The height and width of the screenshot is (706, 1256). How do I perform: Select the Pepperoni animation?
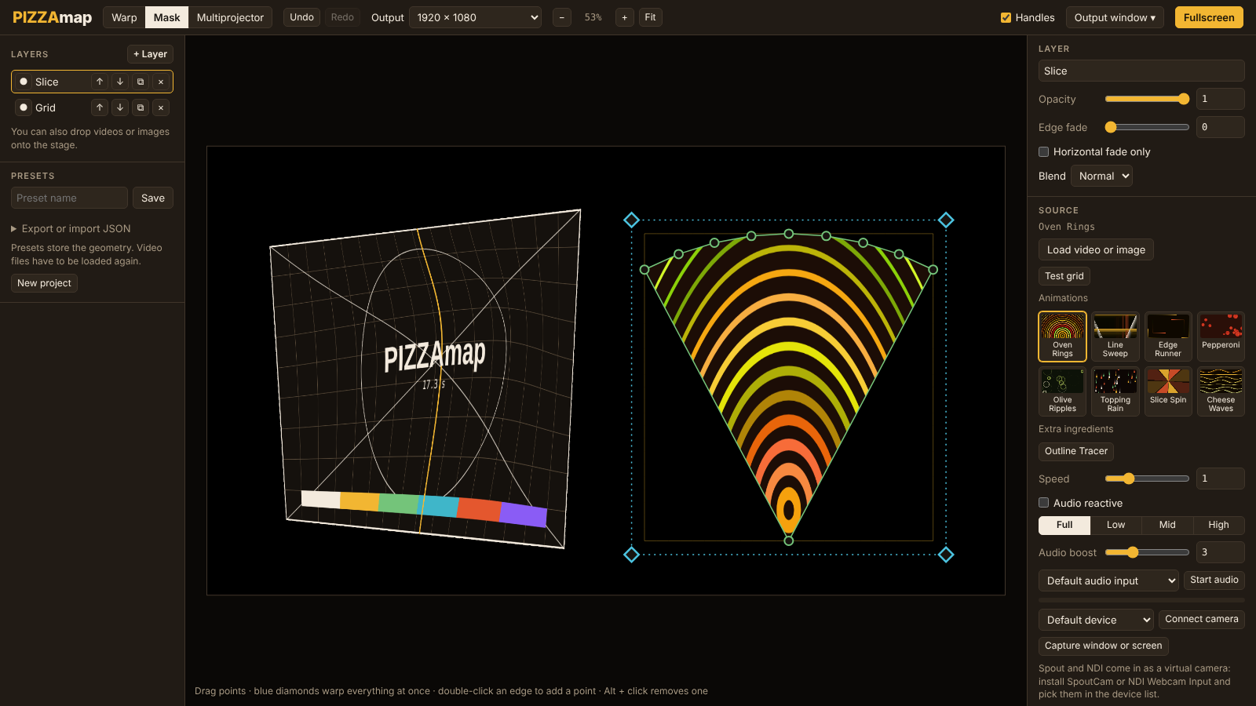tap(1221, 337)
